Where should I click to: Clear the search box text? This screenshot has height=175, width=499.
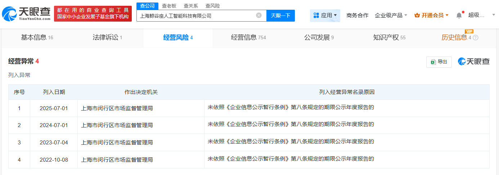(259, 15)
